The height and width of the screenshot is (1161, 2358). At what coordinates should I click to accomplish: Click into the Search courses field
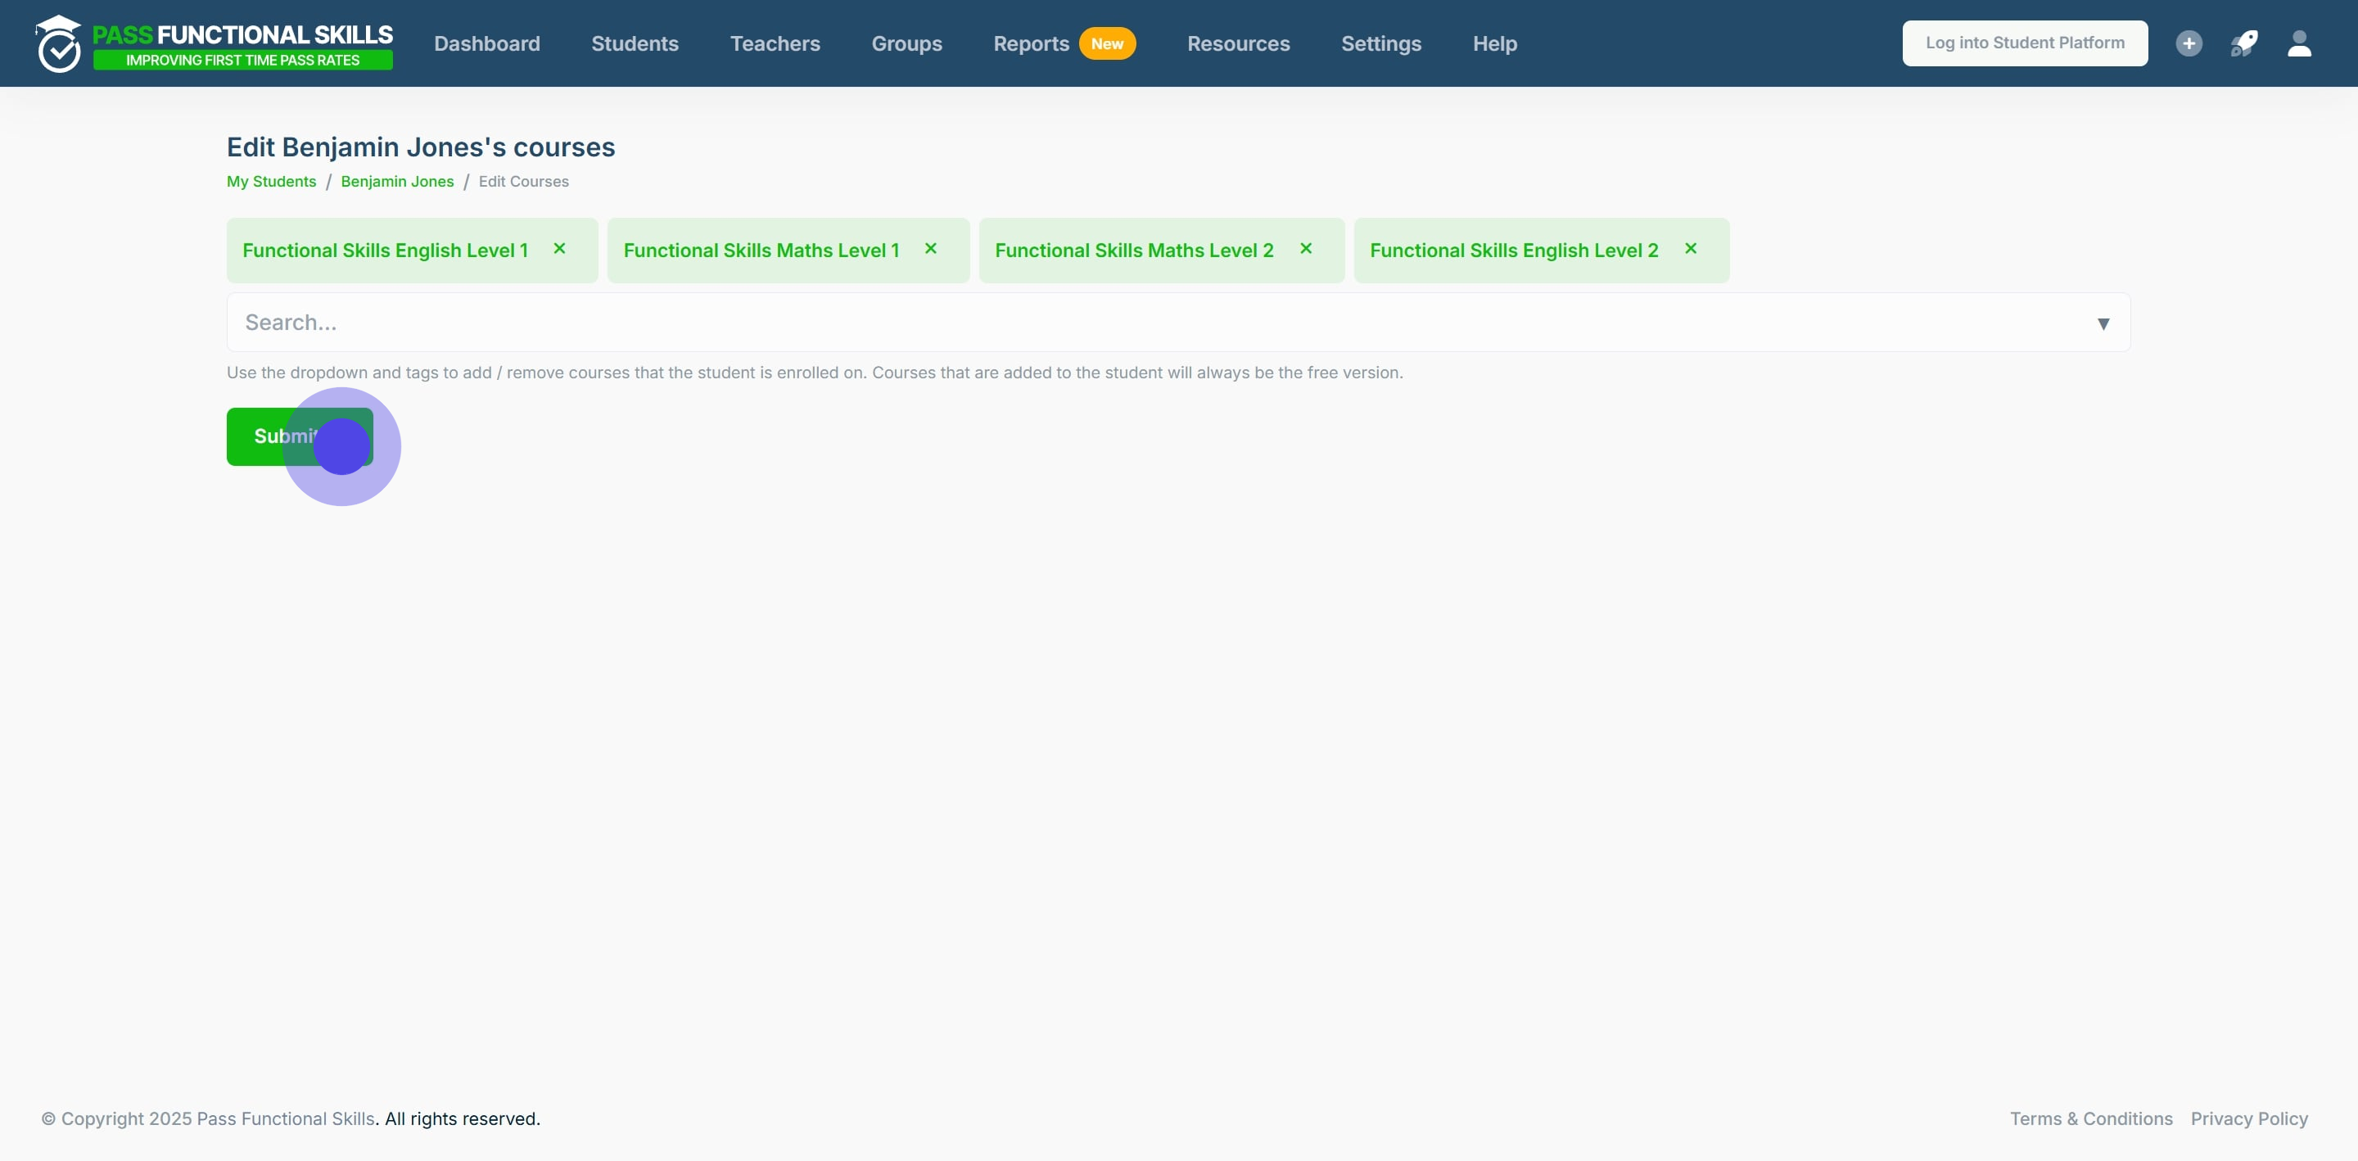(1099, 323)
